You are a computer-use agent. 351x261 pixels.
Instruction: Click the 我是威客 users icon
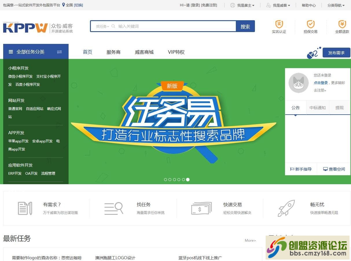[x=269, y=5]
